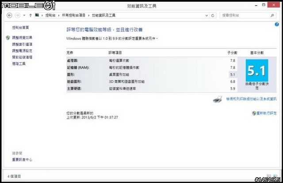Select 效能資訊及工具 breadcrumb
This screenshot has height=183, width=283.
[103, 15]
